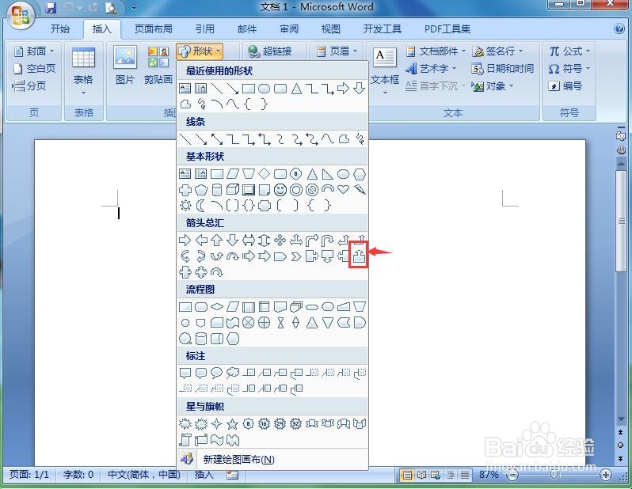Select the up arrow callout shape
Screen dimensions: 632x489
pyautogui.click(x=359, y=256)
